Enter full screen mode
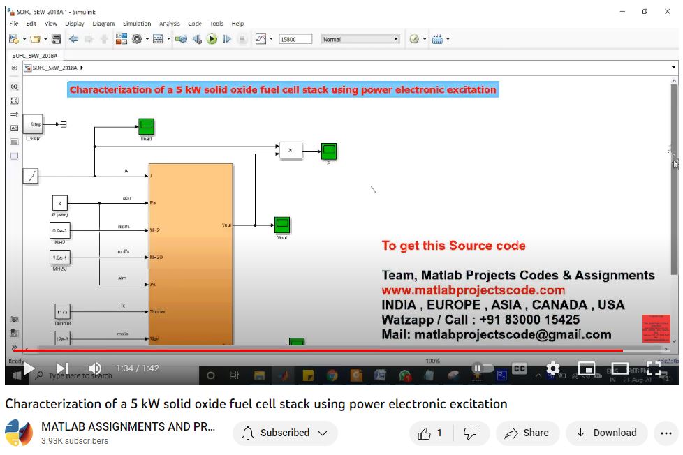Screen dimensions: 683x455 click(654, 368)
